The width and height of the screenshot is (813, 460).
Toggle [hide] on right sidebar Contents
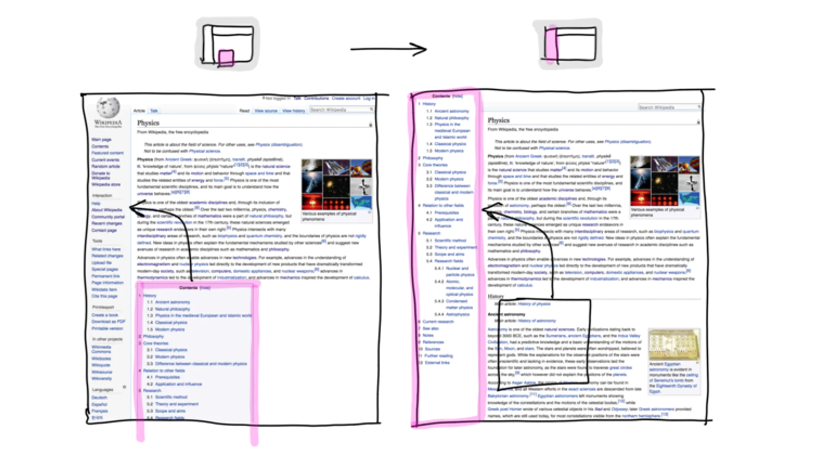coord(458,96)
